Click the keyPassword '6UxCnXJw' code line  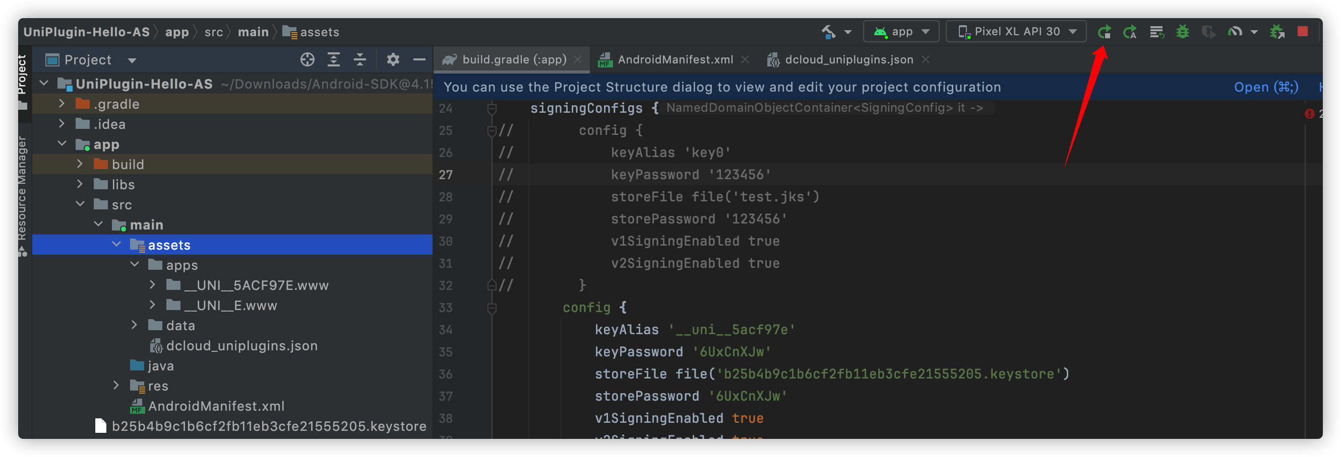tap(683, 352)
